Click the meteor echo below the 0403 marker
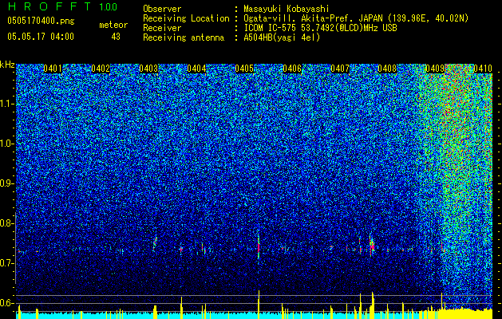The height and width of the screenshot is (319, 502). pyautogui.click(x=156, y=243)
